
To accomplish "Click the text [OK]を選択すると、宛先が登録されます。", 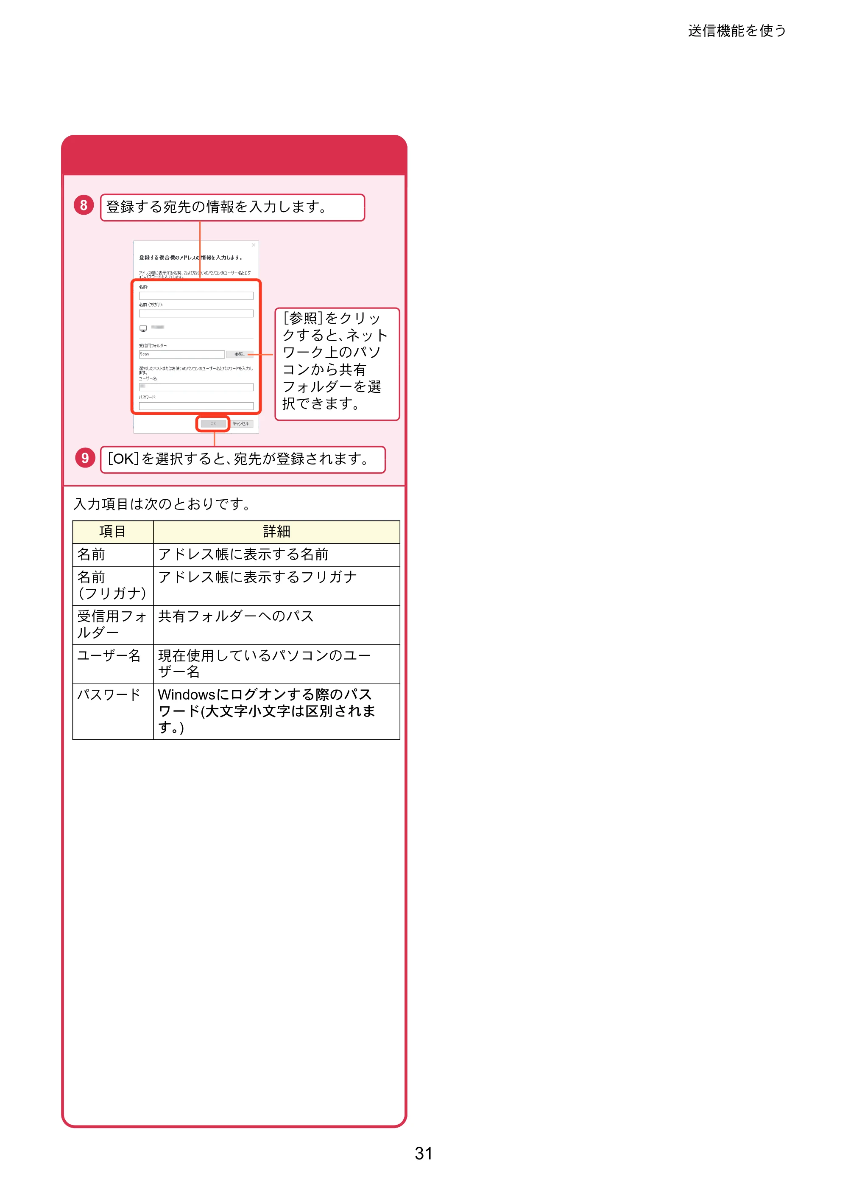I will pyautogui.click(x=239, y=459).
